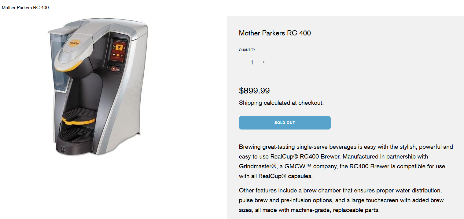Open the Shipping policy link

pyautogui.click(x=250, y=103)
